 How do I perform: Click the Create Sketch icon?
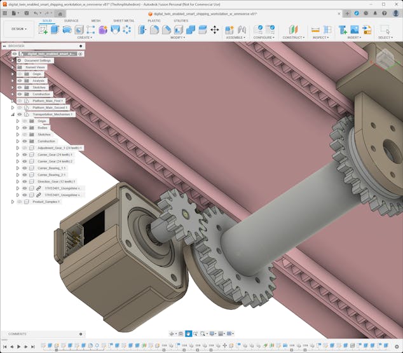pos(43,29)
